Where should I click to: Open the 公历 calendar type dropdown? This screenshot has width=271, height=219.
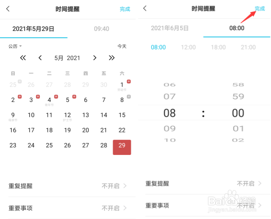[x=15, y=46]
